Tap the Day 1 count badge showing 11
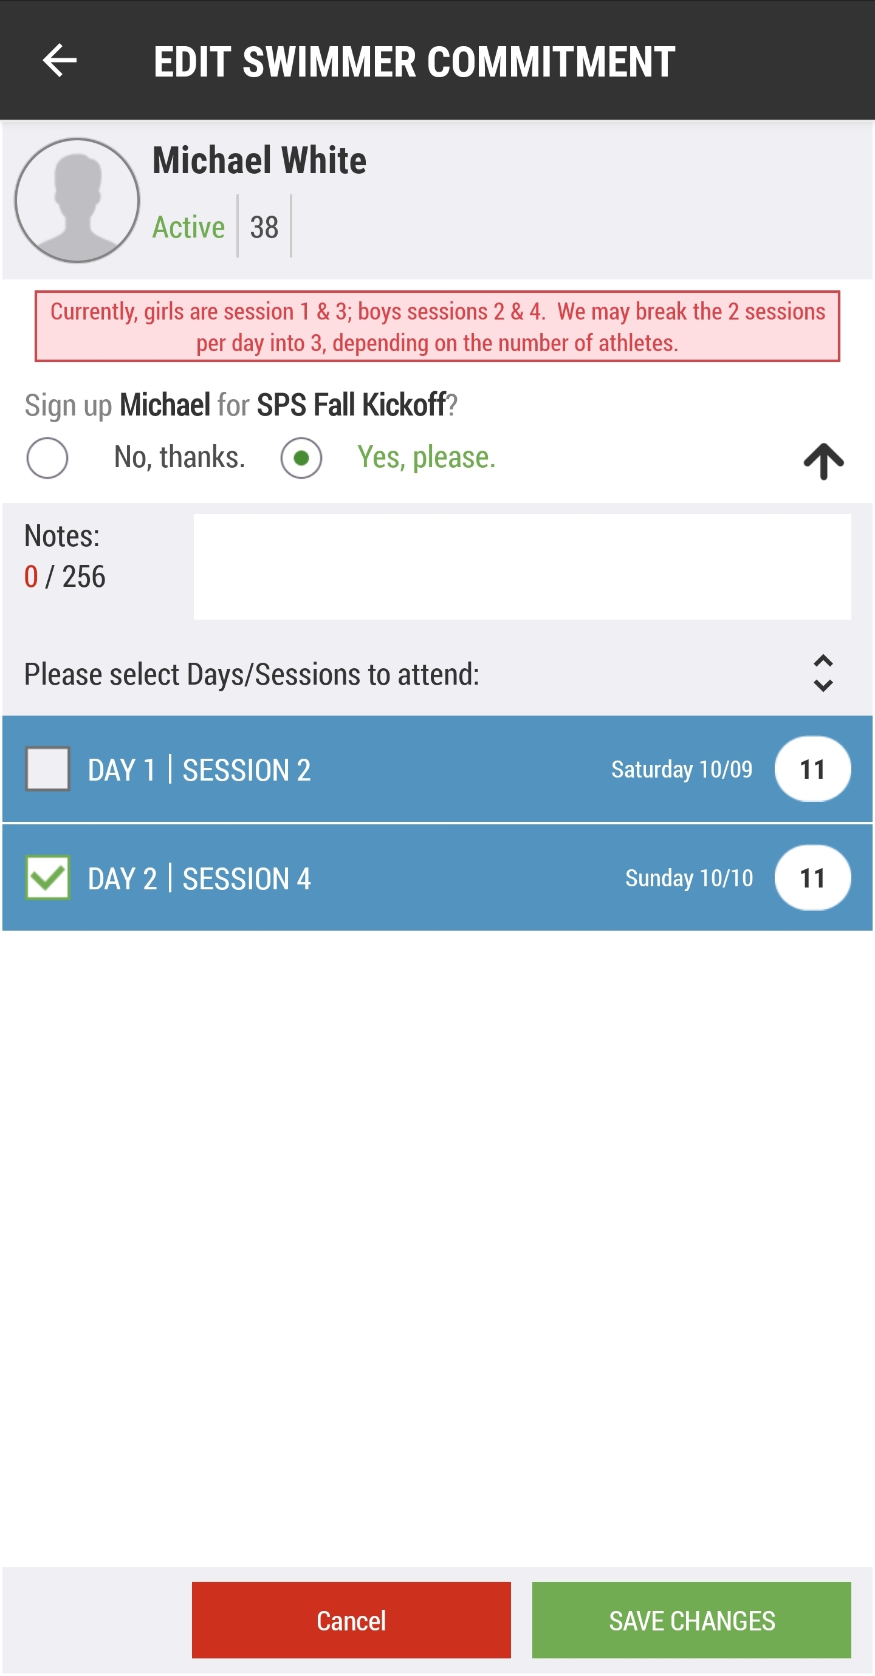This screenshot has height=1676, width=875. point(812,769)
